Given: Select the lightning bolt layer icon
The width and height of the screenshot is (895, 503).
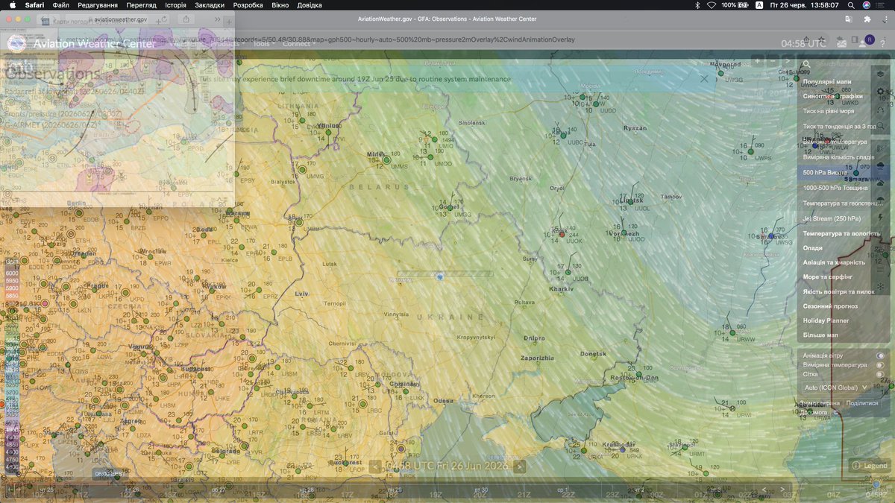Looking at the screenshot, I should [881, 217].
